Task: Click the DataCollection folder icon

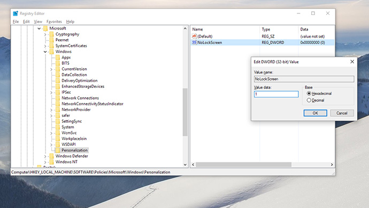Action: (x=58, y=75)
